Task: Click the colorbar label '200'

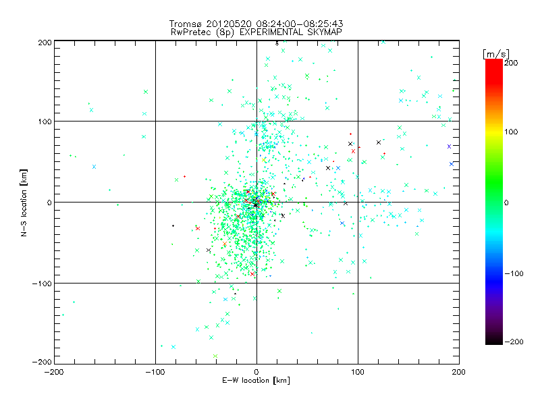Action: point(511,63)
